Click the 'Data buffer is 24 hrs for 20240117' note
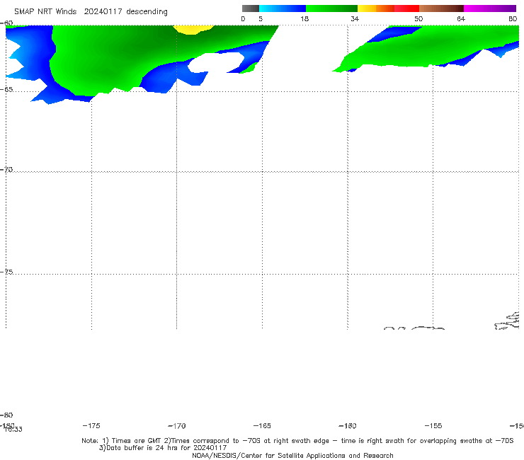 pos(163,448)
